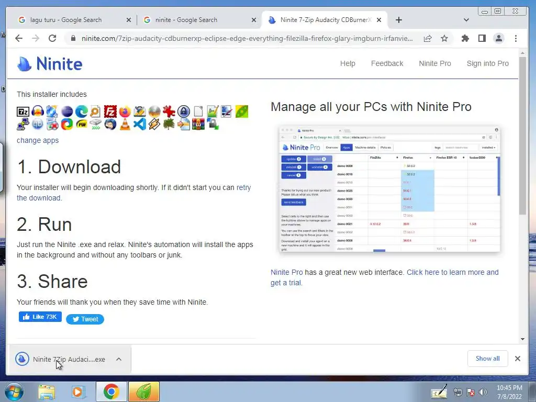Click the SumatraPDF icon
Image resolution: width=536 pixels, height=402 pixels.
click(x=81, y=124)
